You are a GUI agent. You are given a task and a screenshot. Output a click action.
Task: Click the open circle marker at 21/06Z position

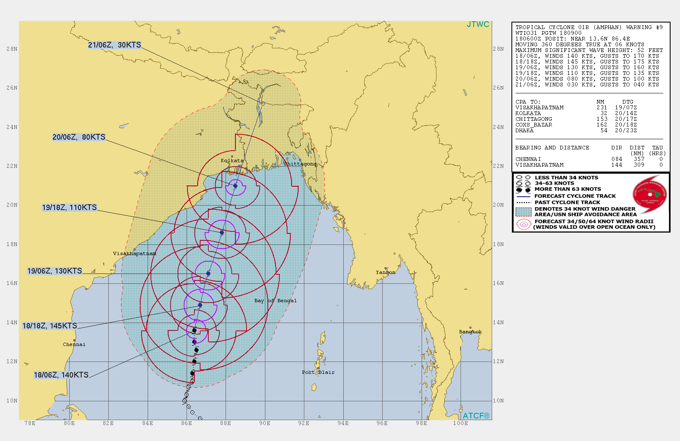point(262,103)
